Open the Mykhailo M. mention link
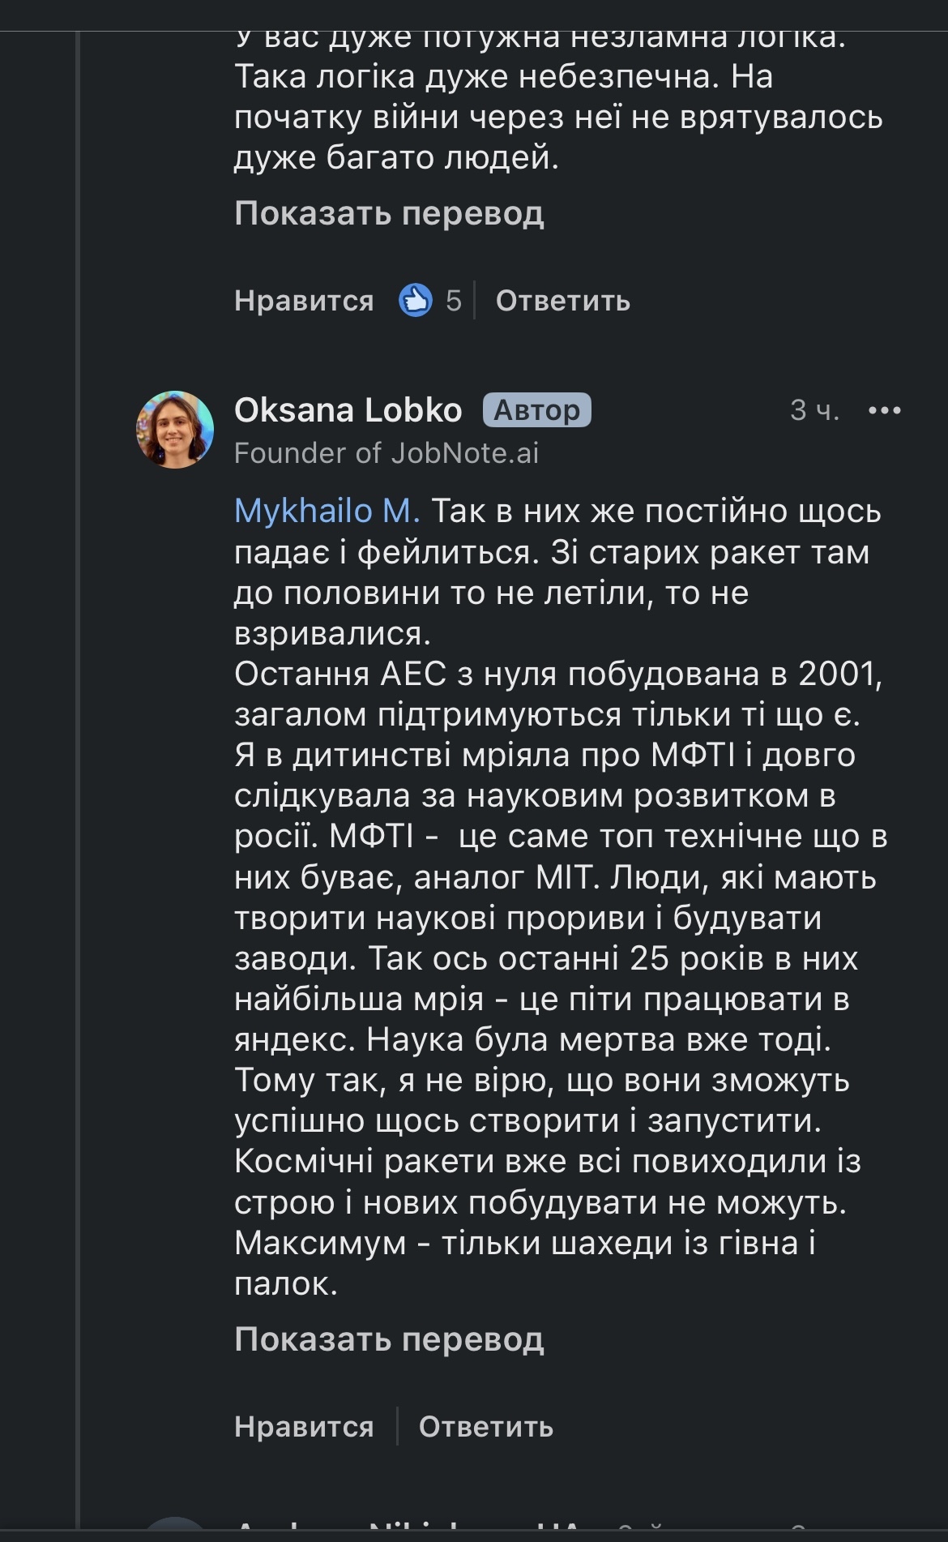Viewport: 948px width, 1542px height. 327,511
